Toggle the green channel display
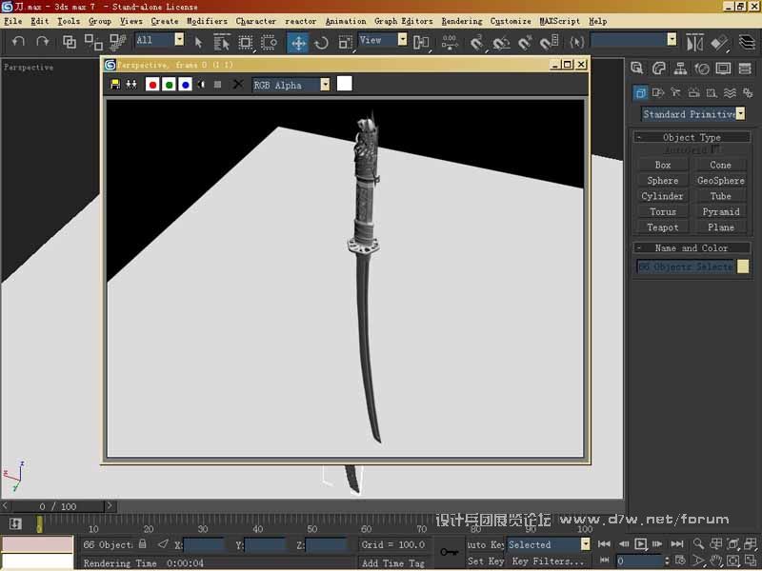This screenshot has width=762, height=571. [169, 85]
